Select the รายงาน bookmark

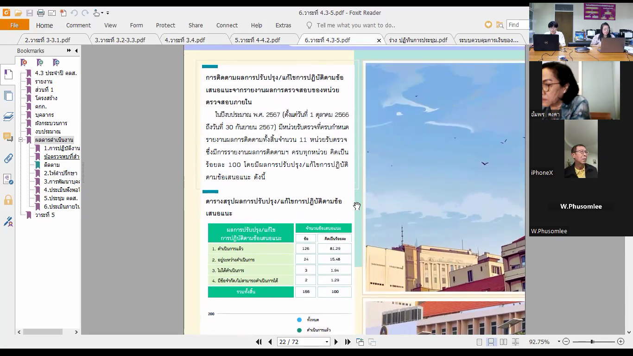tap(44, 82)
